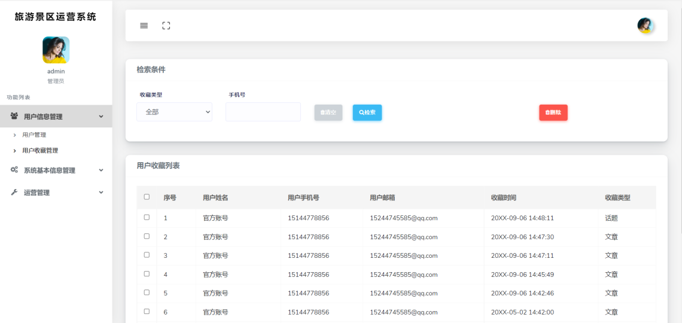Expand the 系统基本信息管理 chevron
The image size is (682, 323).
tap(101, 170)
